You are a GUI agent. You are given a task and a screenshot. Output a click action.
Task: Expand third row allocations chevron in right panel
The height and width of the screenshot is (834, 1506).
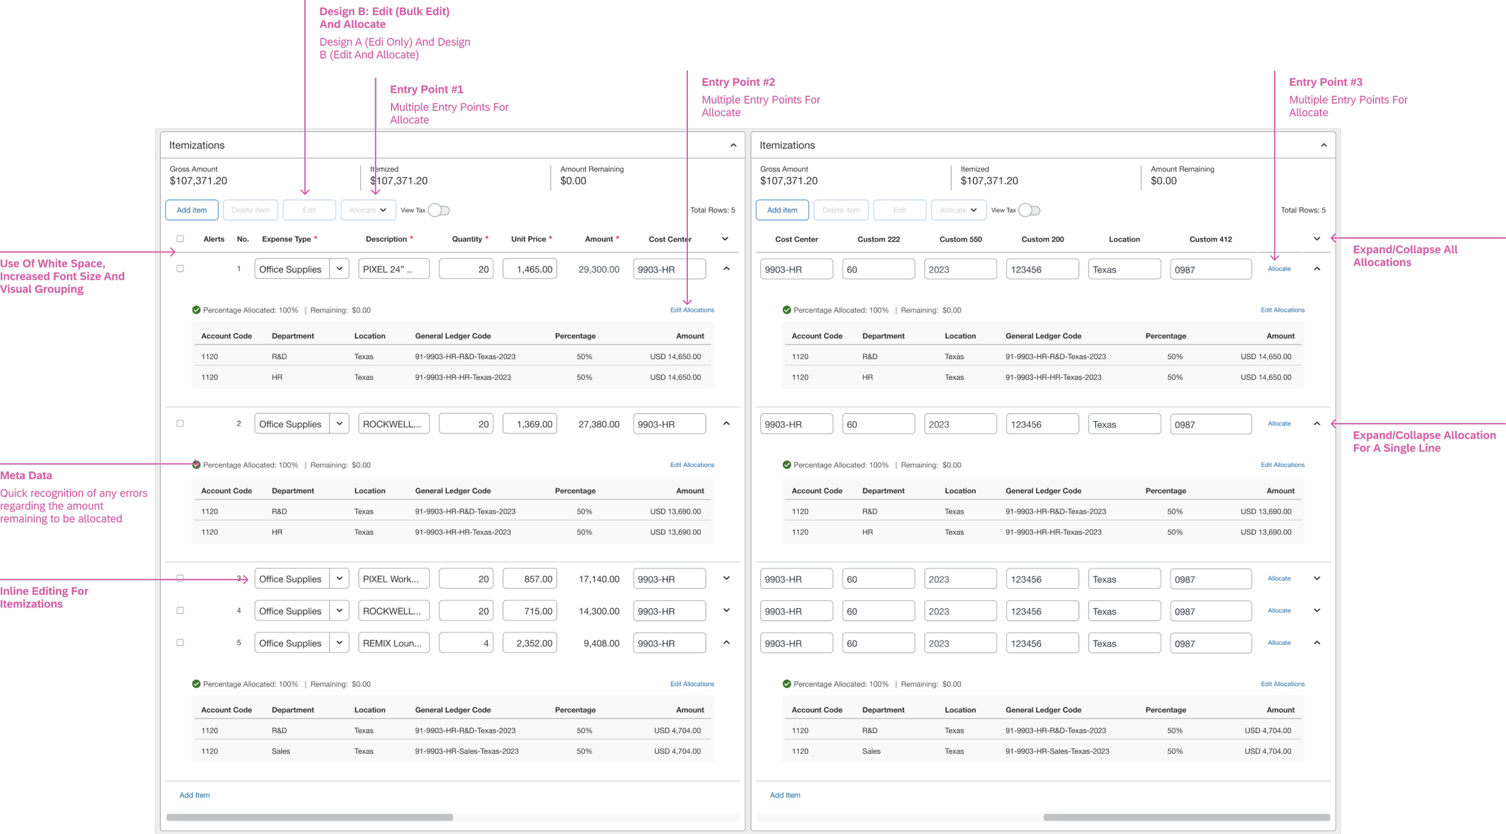tap(1317, 578)
